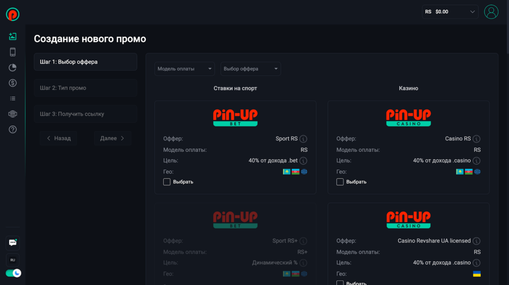Click the Ставки на спорт column heading
509x285 pixels.
[235, 88]
